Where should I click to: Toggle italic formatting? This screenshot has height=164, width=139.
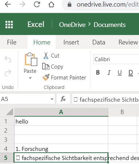[x=109, y=73]
